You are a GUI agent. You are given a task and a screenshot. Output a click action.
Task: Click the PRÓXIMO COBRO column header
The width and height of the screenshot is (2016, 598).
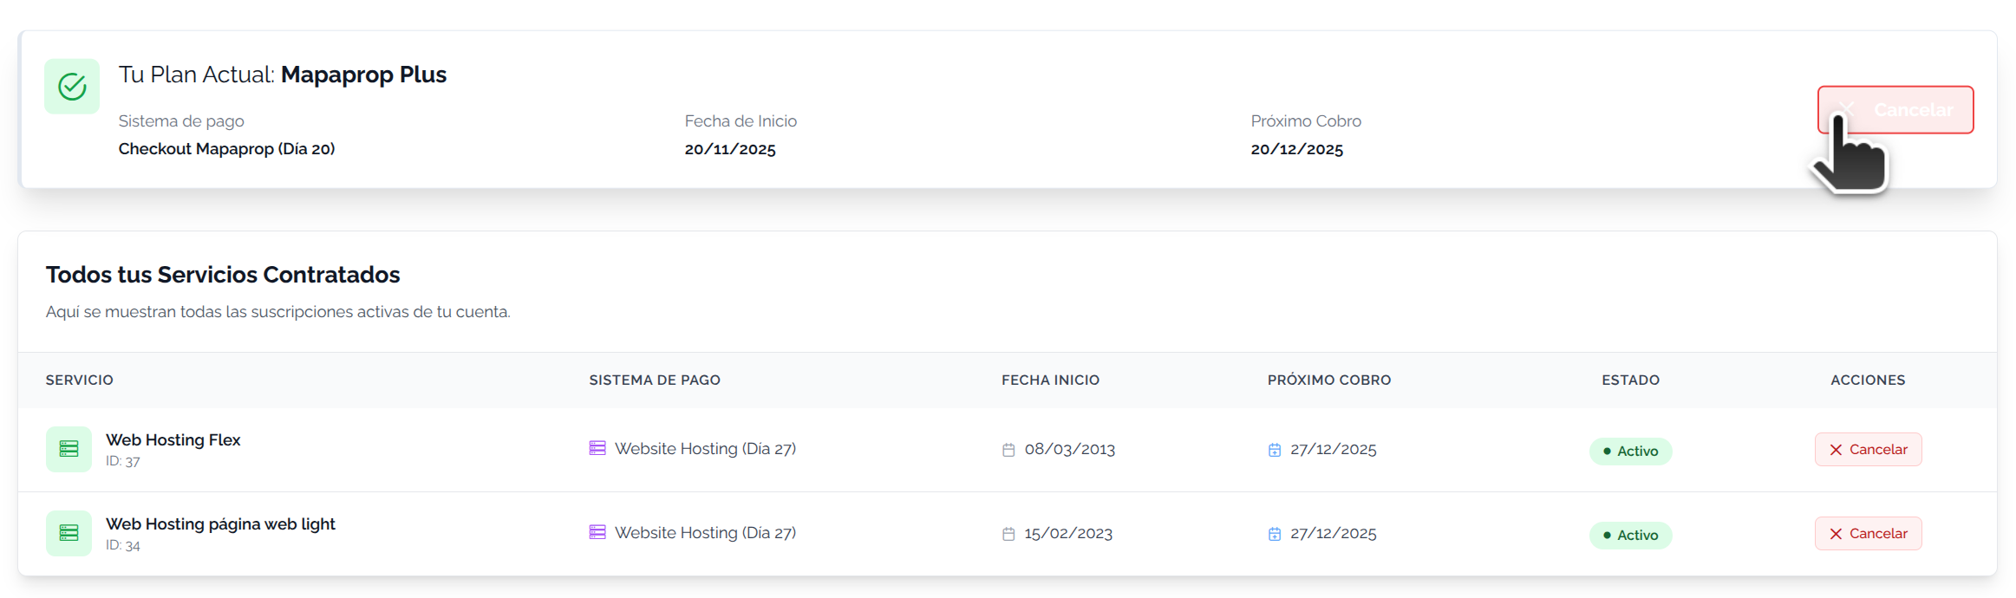pos(1329,380)
